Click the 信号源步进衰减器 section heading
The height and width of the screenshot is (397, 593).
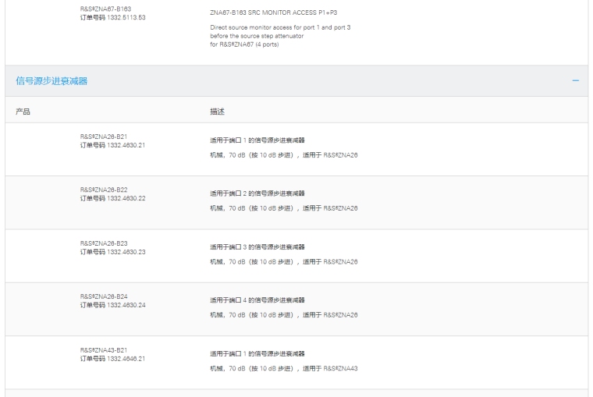(51, 81)
